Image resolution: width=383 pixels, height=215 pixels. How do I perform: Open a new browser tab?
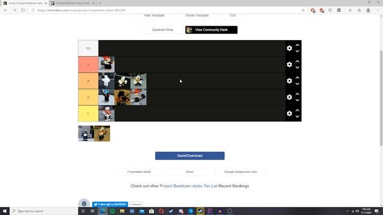(100, 3)
